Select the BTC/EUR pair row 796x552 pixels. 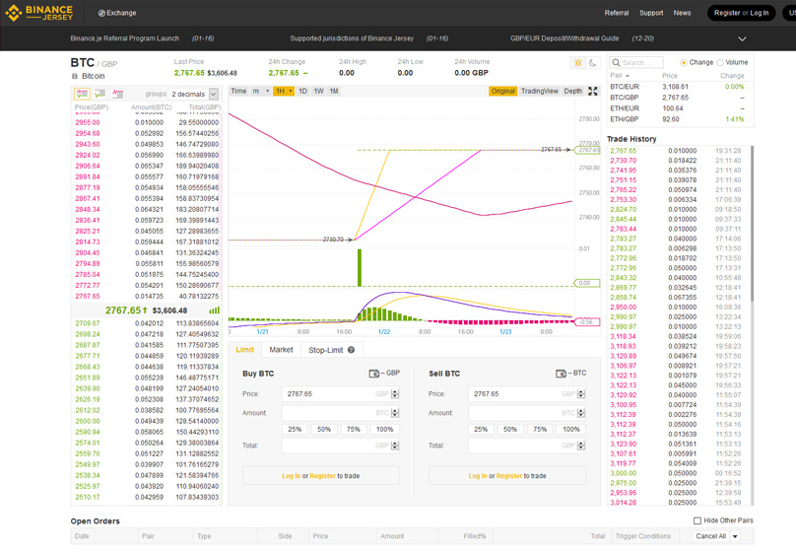681,87
